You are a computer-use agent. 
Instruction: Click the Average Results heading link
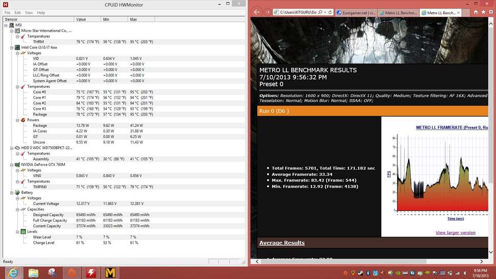[x=282, y=243]
